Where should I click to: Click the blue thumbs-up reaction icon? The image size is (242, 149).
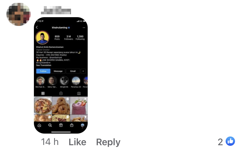230,141
